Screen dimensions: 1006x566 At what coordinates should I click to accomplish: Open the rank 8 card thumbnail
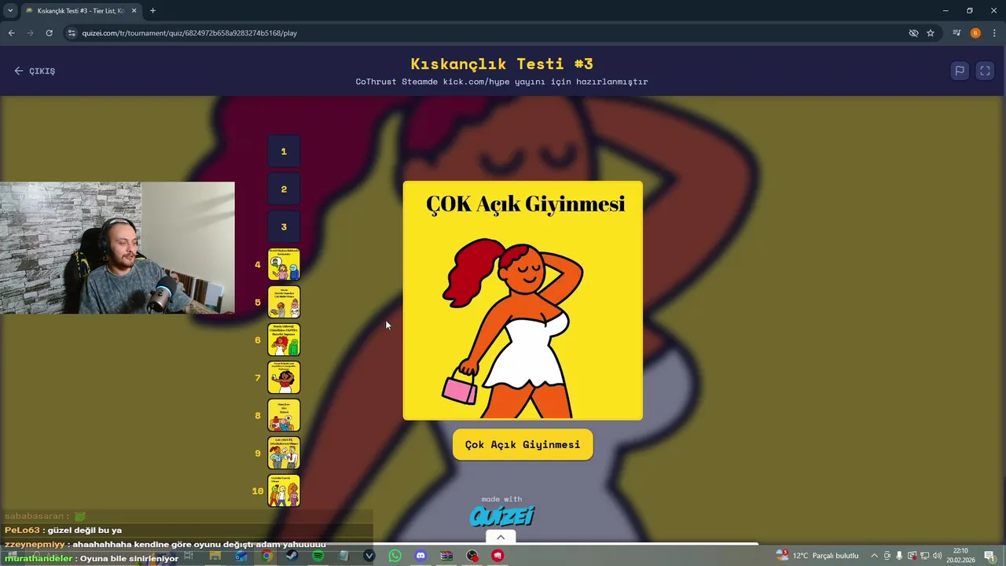coord(284,415)
